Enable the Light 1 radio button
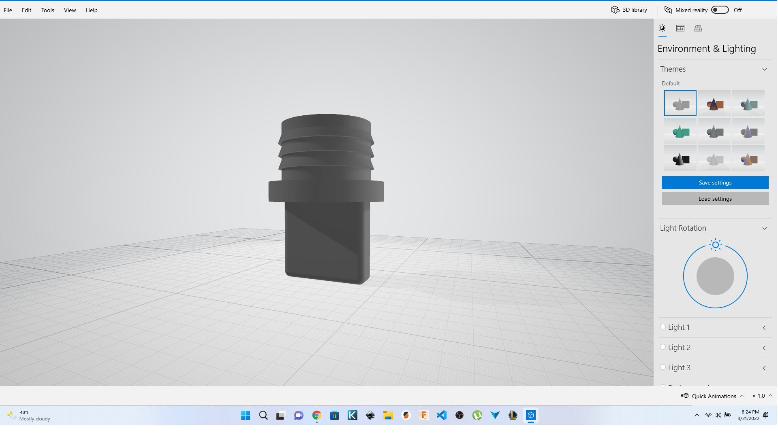The width and height of the screenshot is (778, 437). (x=663, y=327)
